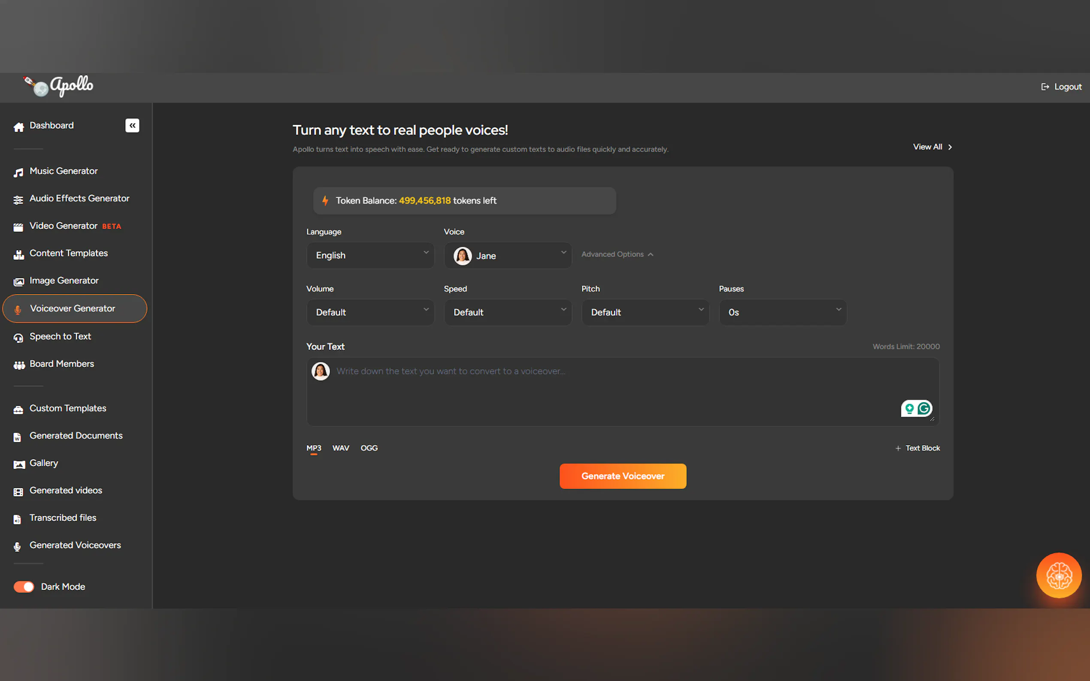Click the Grammarly icon in text box
Screen dimensions: 1090x681
[x=924, y=409]
